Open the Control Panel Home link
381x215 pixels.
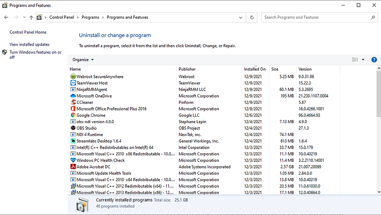point(28,32)
